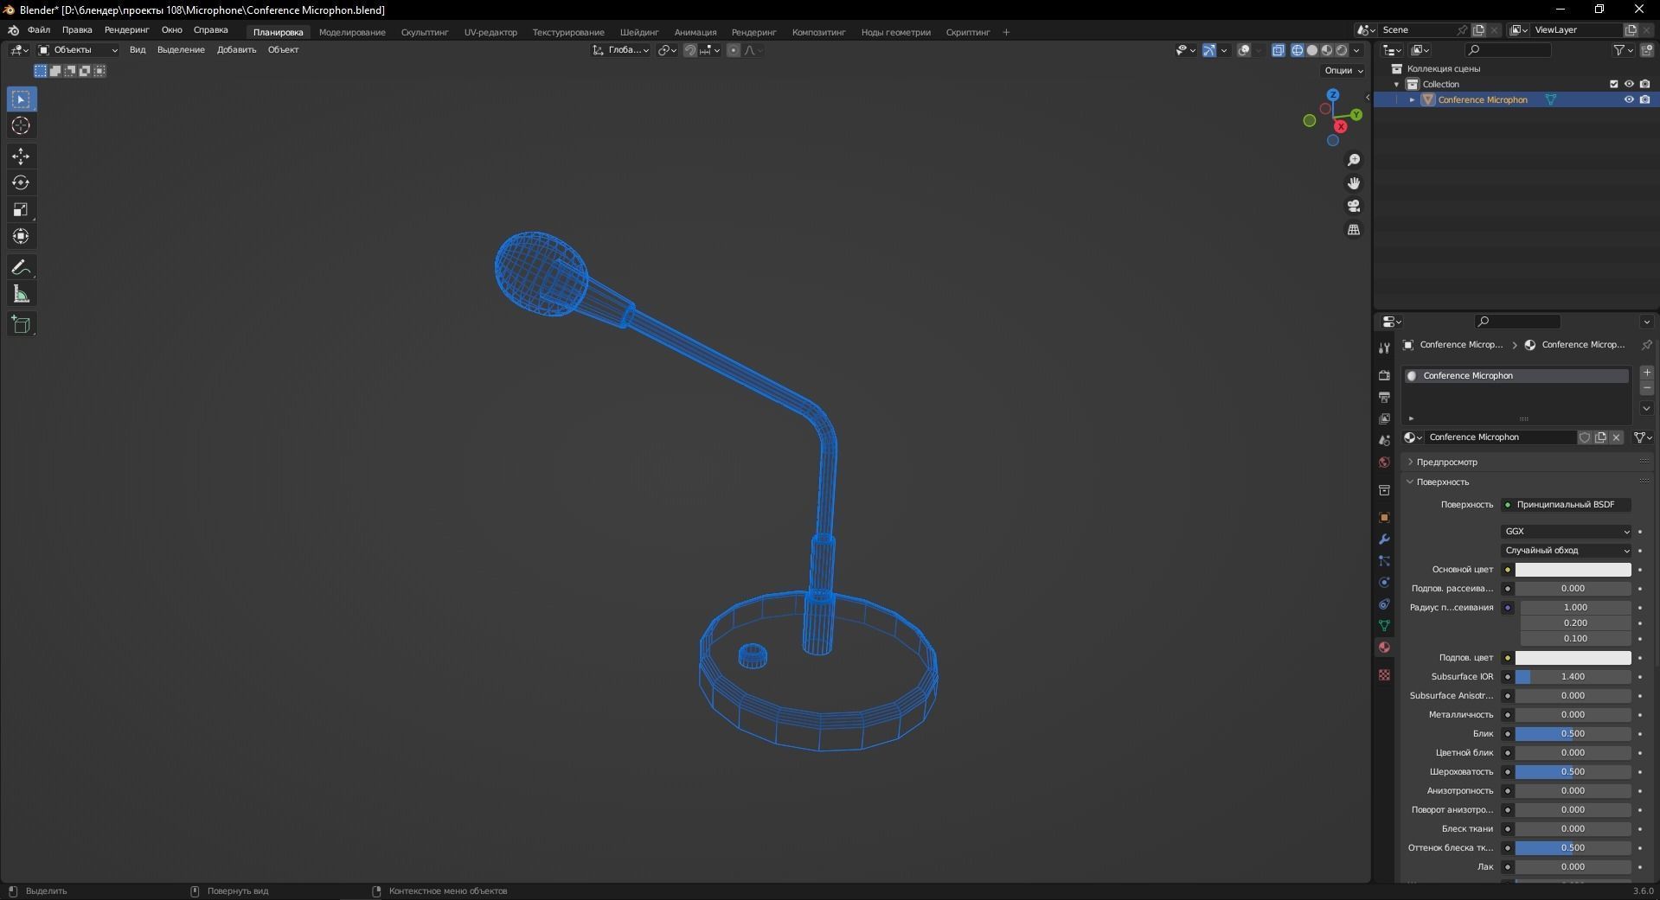Screen dimensions: 1660x900
Task: Switch viewport to material preview shading
Action: pyautogui.click(x=1327, y=50)
